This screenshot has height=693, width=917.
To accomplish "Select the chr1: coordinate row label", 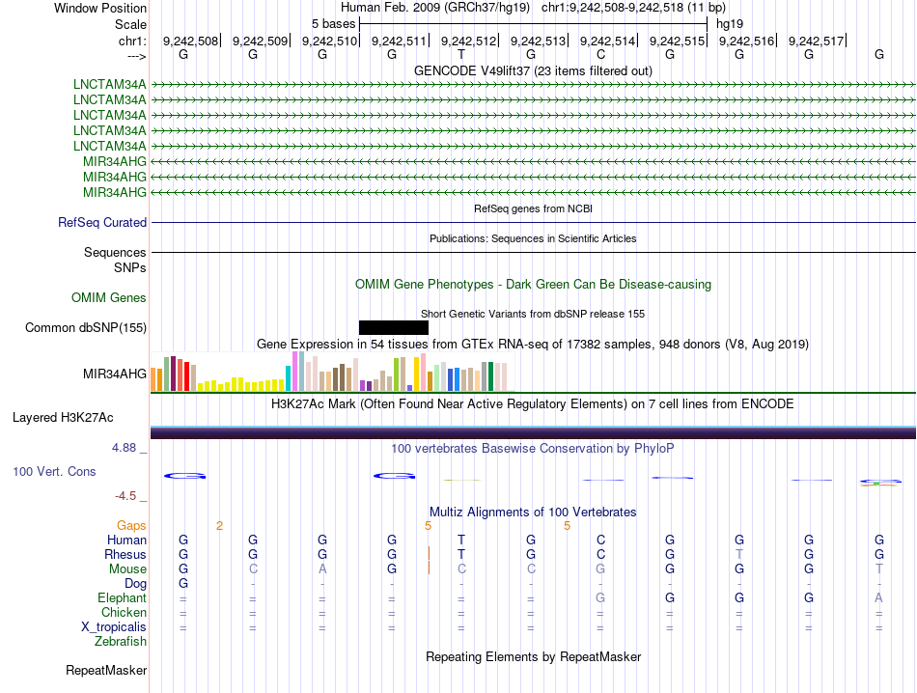I will click(x=132, y=41).
